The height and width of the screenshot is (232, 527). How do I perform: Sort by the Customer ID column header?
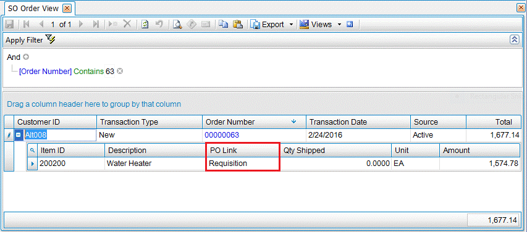pyautogui.click(x=55, y=122)
